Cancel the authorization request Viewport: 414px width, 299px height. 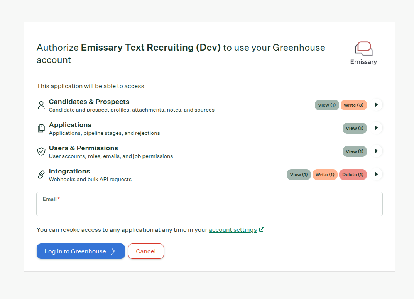click(146, 251)
